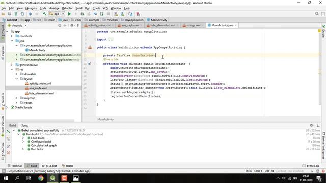Open the TODO tool window
Viewport: 326px width, 183px height.
[x=67, y=166]
